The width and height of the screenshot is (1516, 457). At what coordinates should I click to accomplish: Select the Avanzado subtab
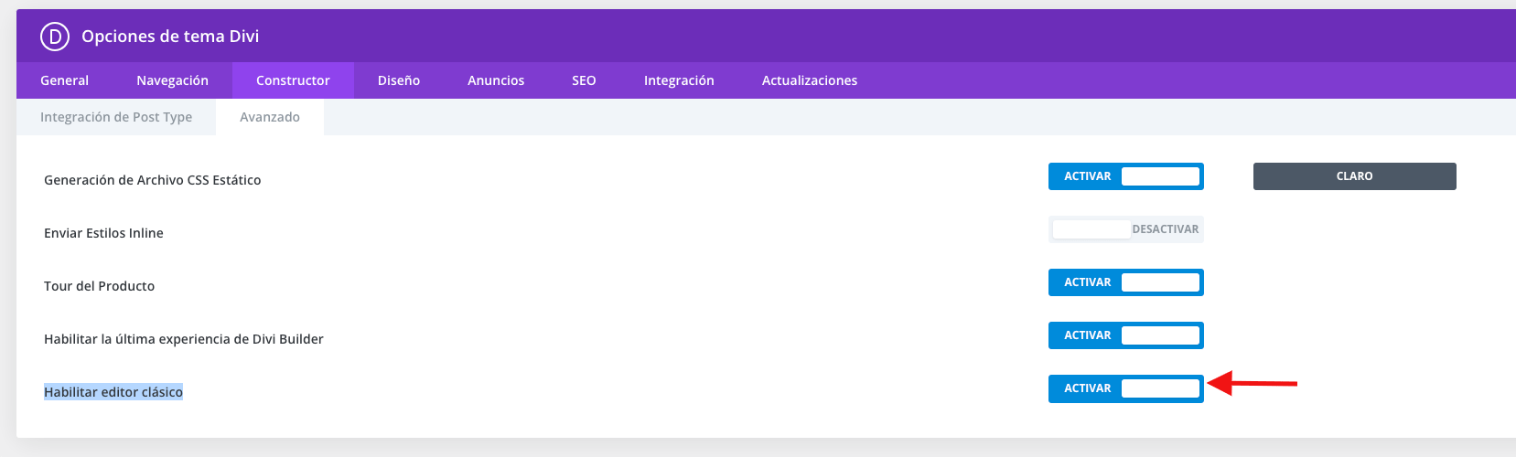coord(270,117)
